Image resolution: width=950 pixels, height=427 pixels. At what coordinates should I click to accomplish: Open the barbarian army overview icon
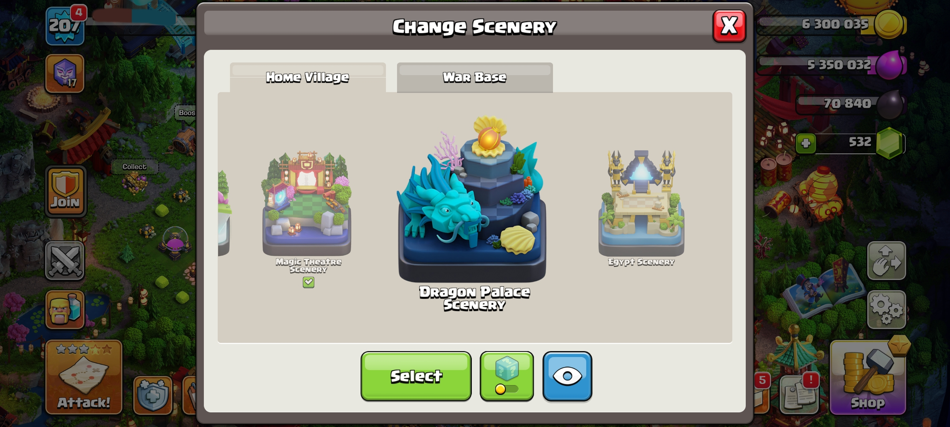click(x=65, y=310)
